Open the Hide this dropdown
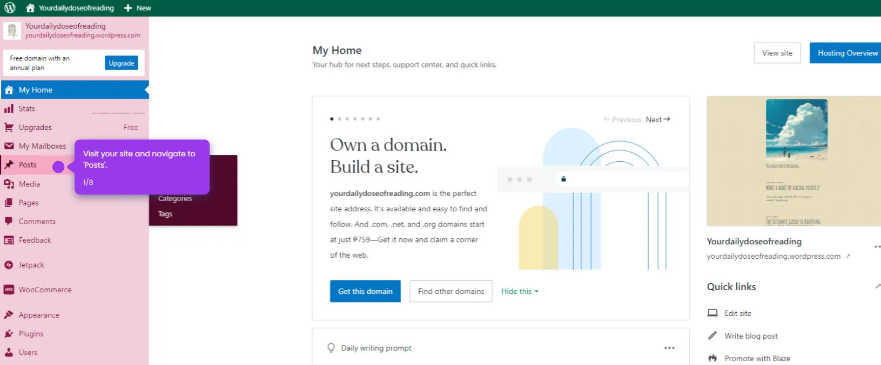 pyautogui.click(x=520, y=291)
